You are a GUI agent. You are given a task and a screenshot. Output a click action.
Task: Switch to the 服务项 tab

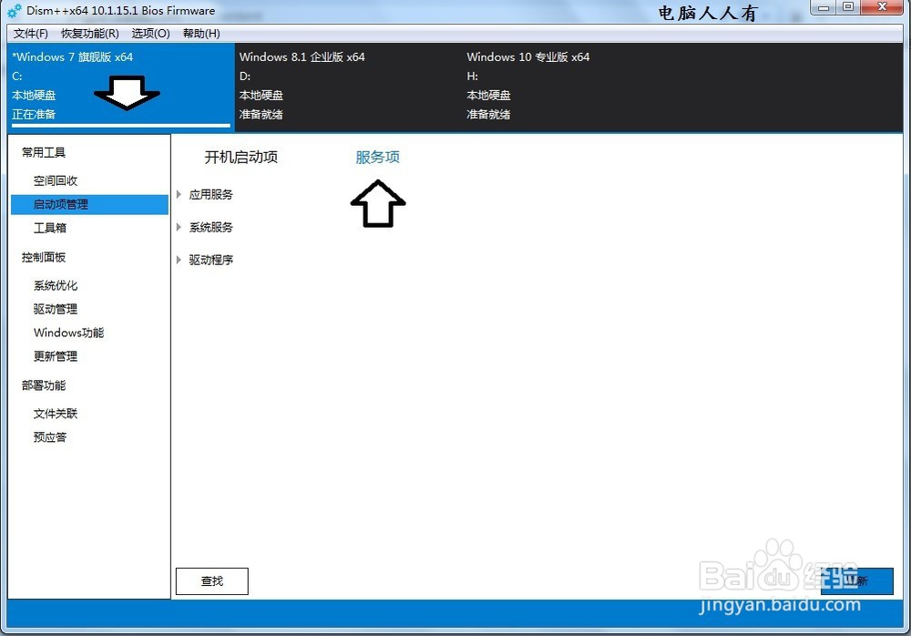click(377, 157)
